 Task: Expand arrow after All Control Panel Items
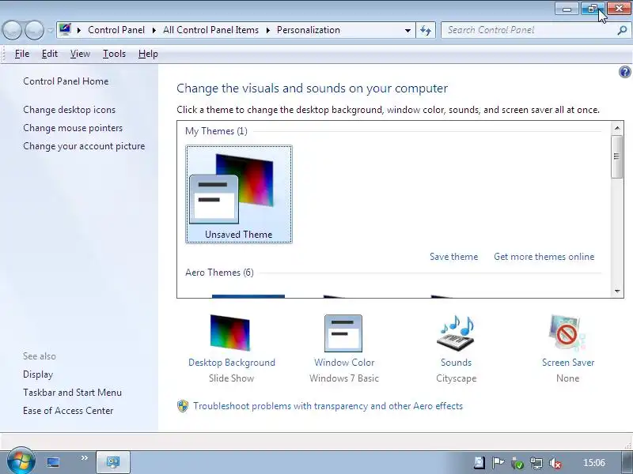(267, 30)
